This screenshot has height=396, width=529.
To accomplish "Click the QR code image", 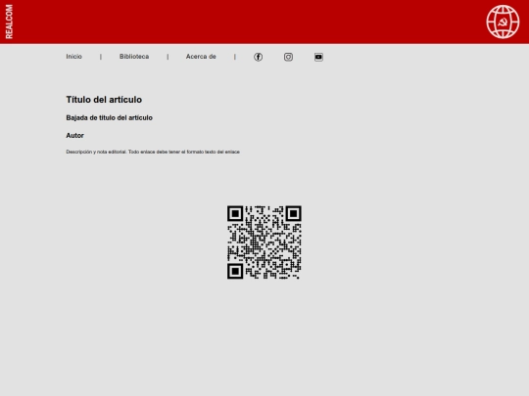I will click(x=264, y=242).
